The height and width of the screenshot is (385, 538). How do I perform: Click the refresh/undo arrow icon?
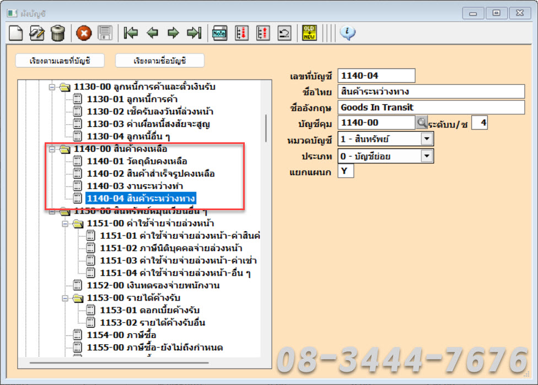click(284, 33)
